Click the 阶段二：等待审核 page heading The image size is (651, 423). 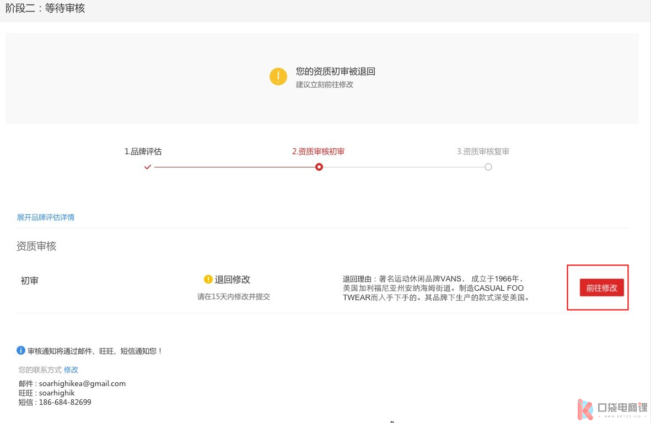click(x=45, y=8)
